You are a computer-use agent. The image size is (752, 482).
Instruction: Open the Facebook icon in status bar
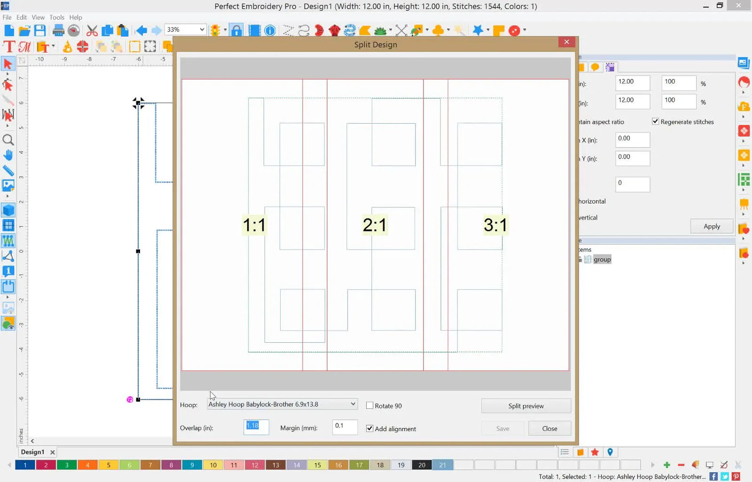[713, 476]
